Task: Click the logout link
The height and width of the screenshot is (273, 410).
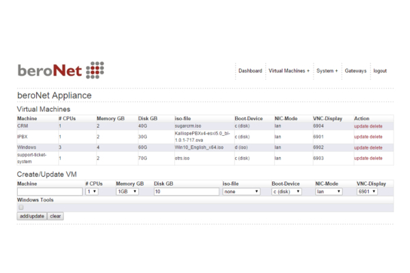Action: (380, 71)
